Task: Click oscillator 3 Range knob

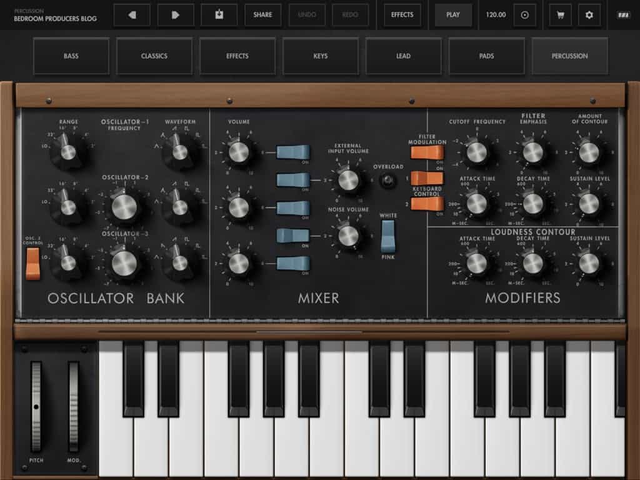Action: pyautogui.click(x=67, y=263)
